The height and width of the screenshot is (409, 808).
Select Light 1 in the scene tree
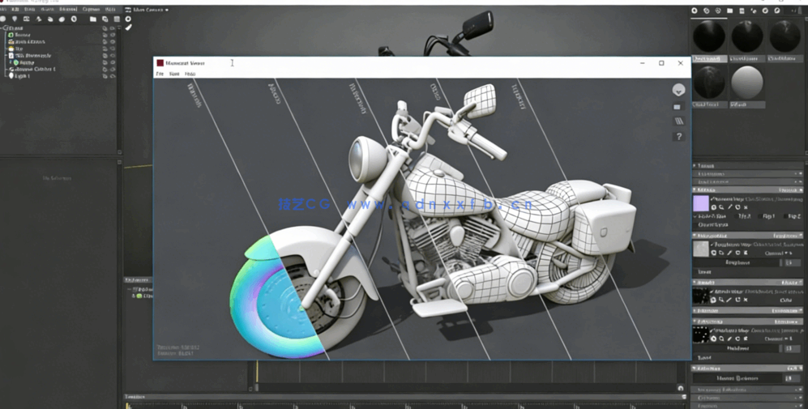click(23, 75)
